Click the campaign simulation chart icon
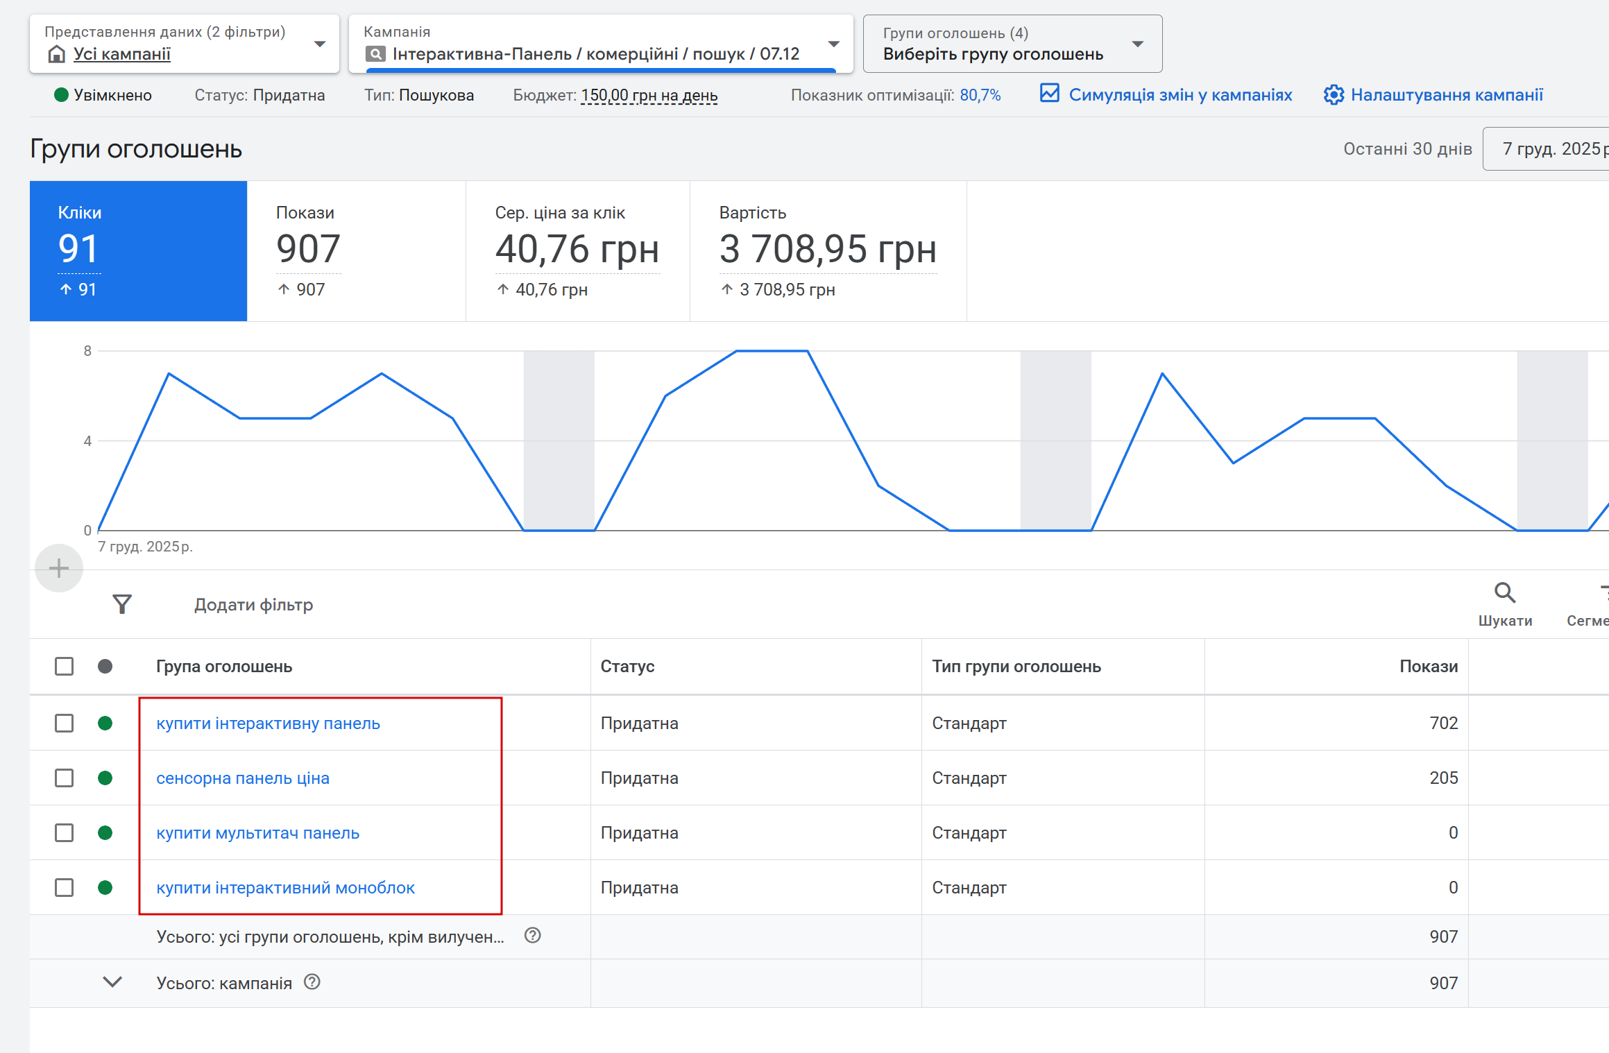The height and width of the screenshot is (1053, 1609). [x=1050, y=93]
